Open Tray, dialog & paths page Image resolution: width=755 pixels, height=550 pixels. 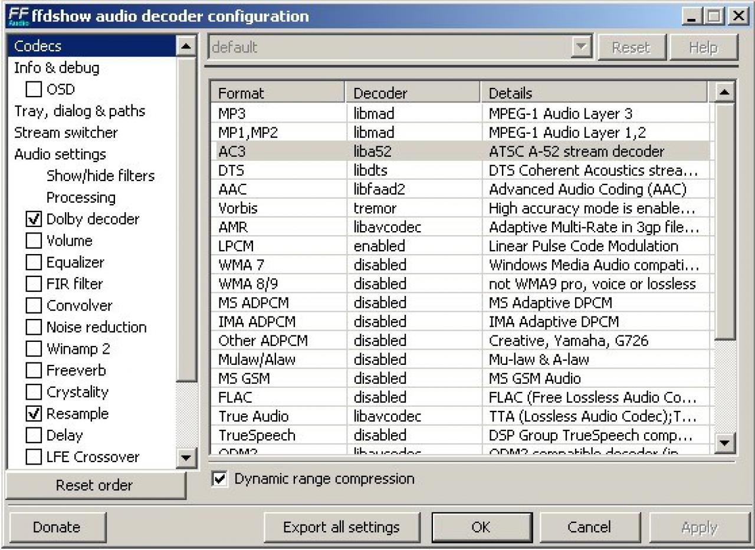pos(80,111)
